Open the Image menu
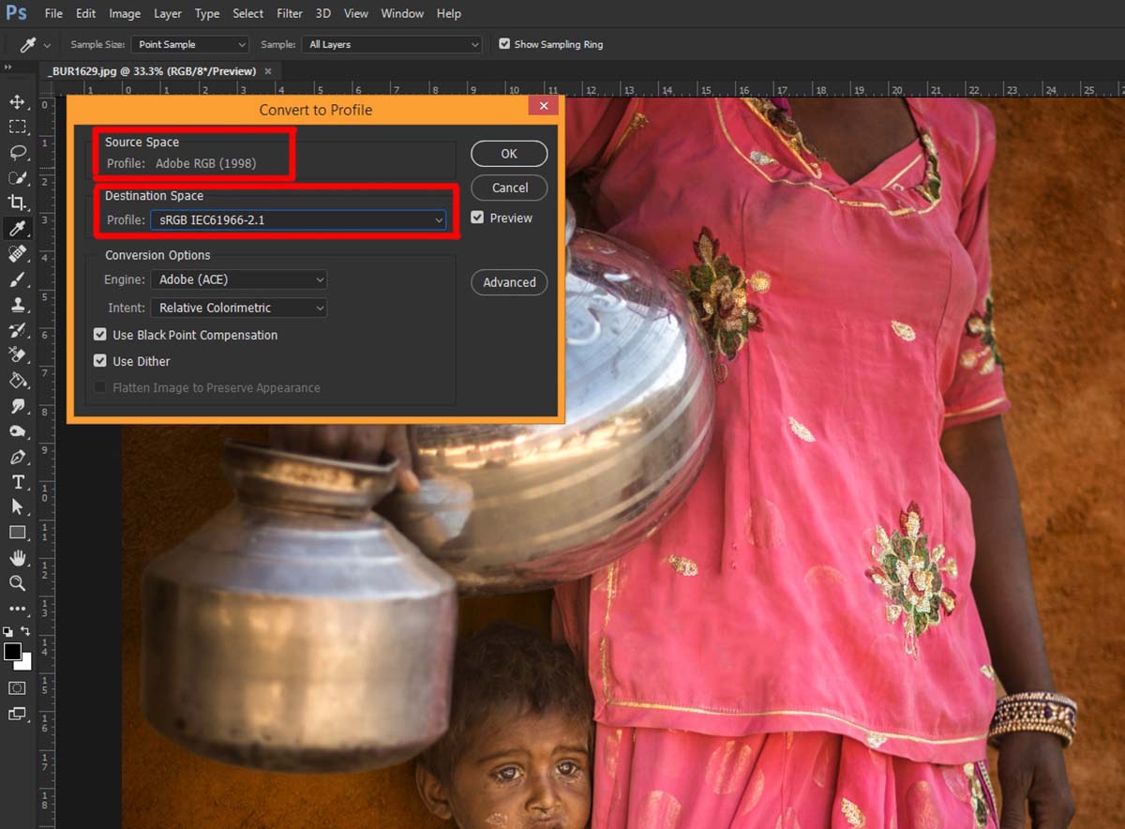This screenshot has height=829, width=1125. click(x=125, y=14)
